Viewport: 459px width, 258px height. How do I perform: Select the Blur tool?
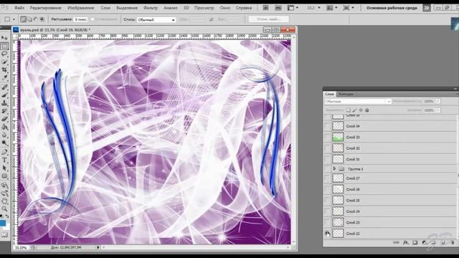coord(4,135)
